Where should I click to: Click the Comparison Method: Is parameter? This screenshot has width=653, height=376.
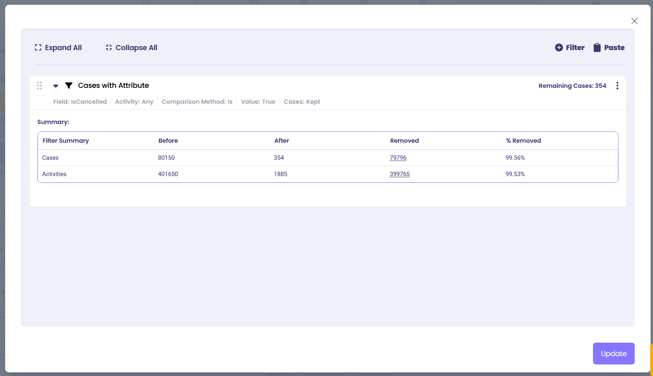tap(197, 102)
